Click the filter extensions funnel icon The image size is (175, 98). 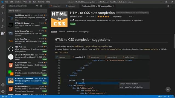37,6
